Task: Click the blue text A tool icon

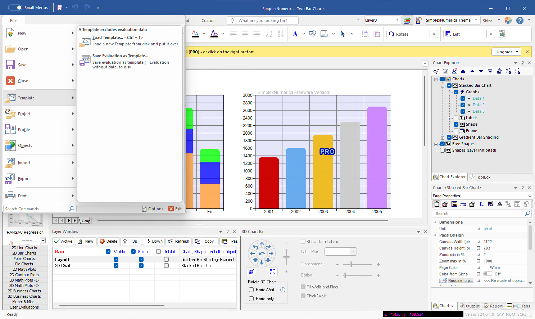Action: pos(295,34)
